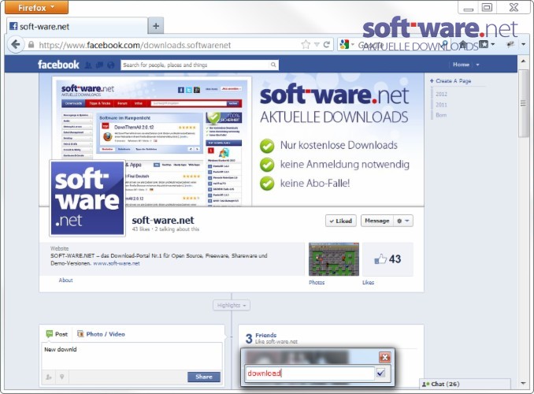The height and width of the screenshot is (394, 534).
Task: Switch to Post tab in composer
Action: [x=57, y=334]
